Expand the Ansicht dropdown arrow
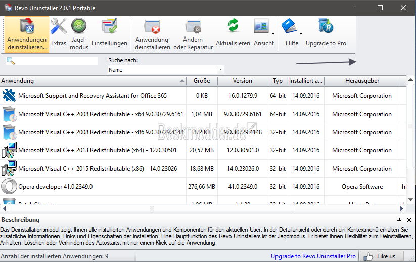This screenshot has width=416, height=262. pyautogui.click(x=273, y=34)
